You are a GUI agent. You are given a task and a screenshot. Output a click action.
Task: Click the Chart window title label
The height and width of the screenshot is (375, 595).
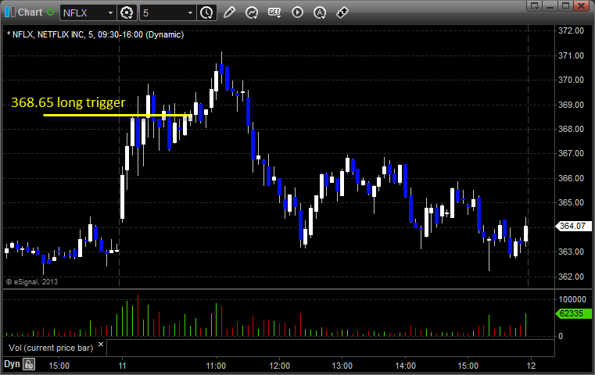(x=30, y=12)
